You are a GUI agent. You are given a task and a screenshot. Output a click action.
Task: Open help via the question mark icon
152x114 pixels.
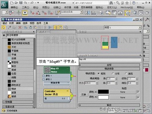coord(134,3)
